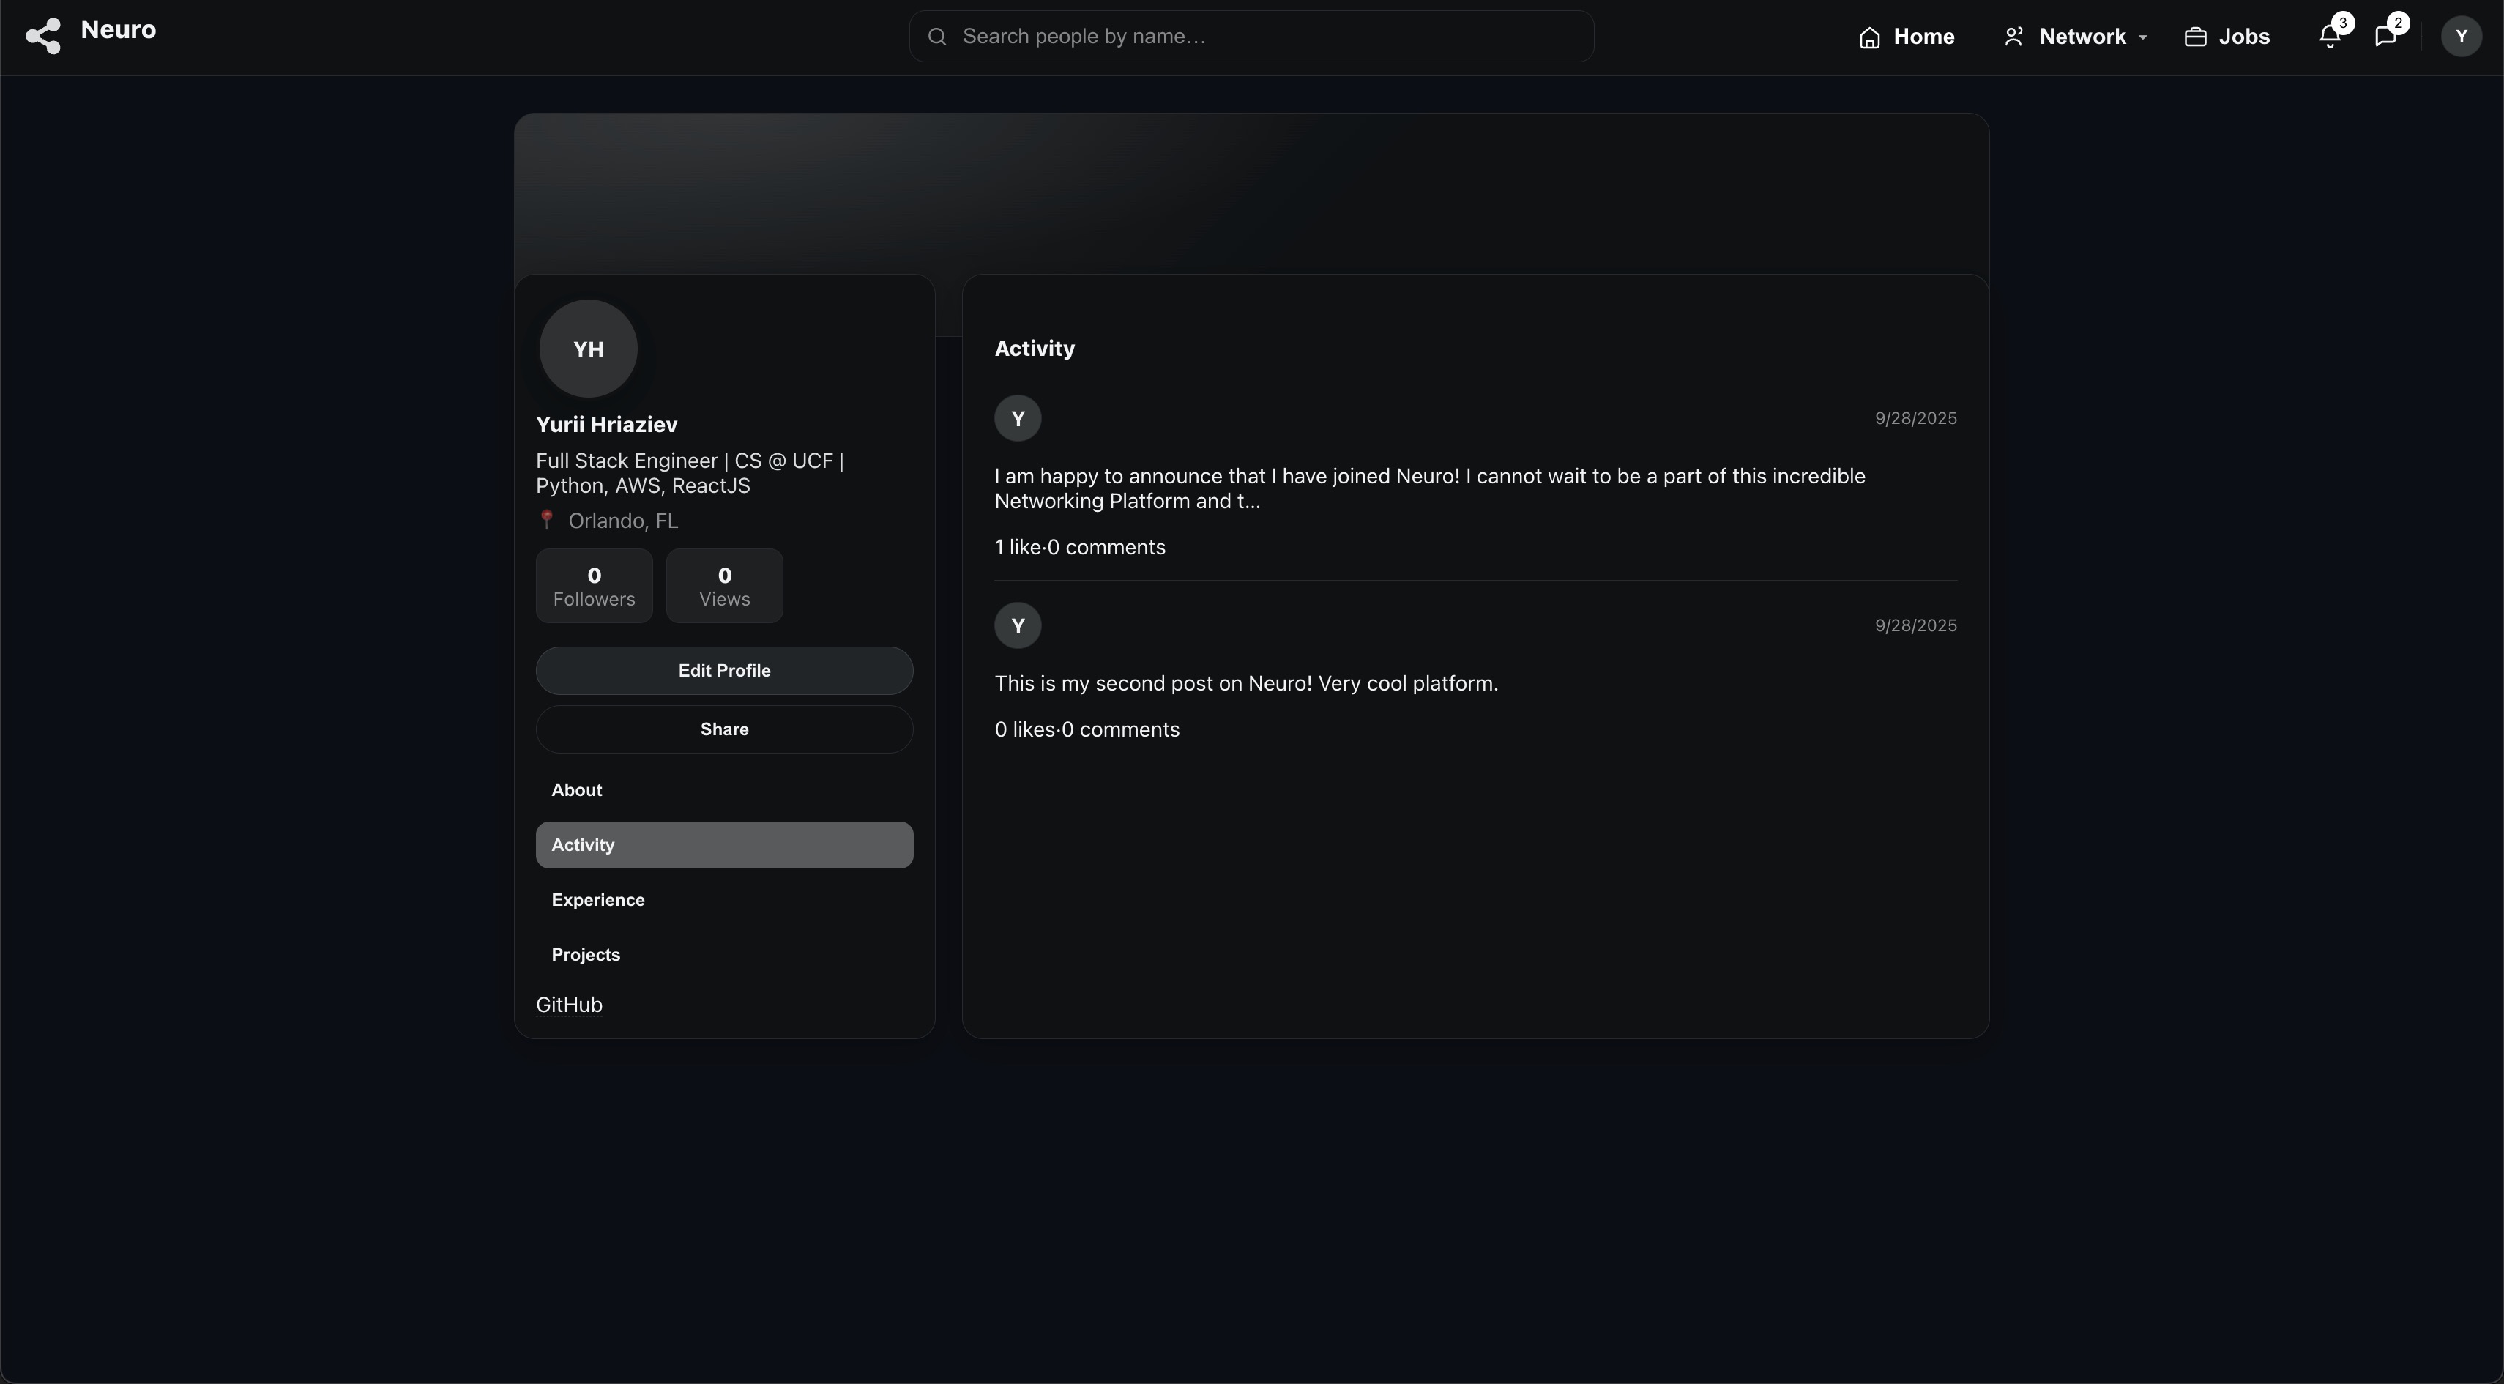Click the search magnifier icon
The height and width of the screenshot is (1384, 2504).
tap(937, 37)
